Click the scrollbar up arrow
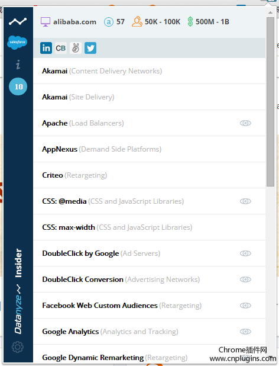 click(270, 12)
